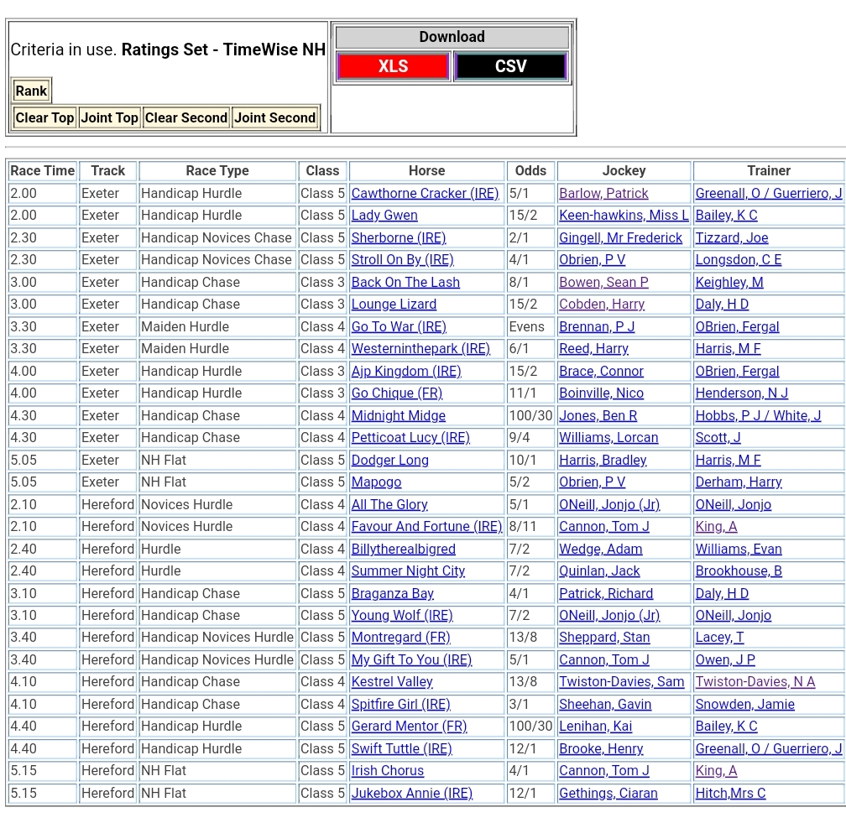This screenshot has width=846, height=823.
Task: Open jockey Lenihan, Kai link
Action: point(596,727)
